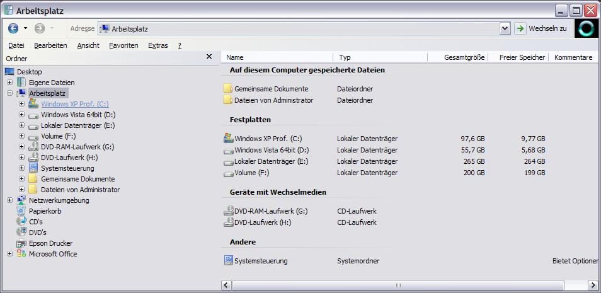This screenshot has height=293, width=601.
Task: Click the Wechseln zu go button
Action: click(x=541, y=28)
